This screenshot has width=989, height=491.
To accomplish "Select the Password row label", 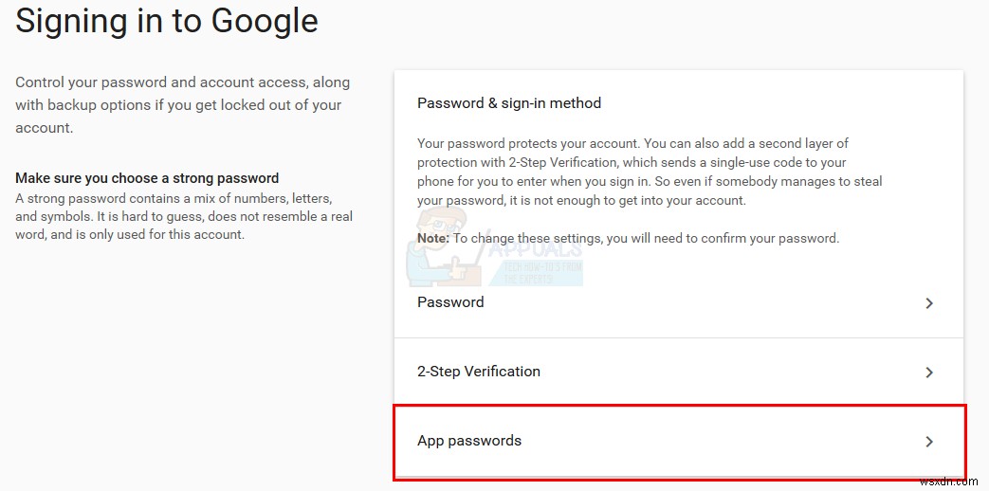I will click(450, 302).
